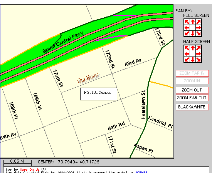Pan half screen diagonally up-right
The width and height of the screenshot is (212, 173).
pos(199,48)
